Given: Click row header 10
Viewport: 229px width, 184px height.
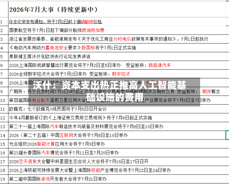Looking at the screenshot, I should coord(4,100).
